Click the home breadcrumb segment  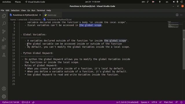tap(13, 20)
